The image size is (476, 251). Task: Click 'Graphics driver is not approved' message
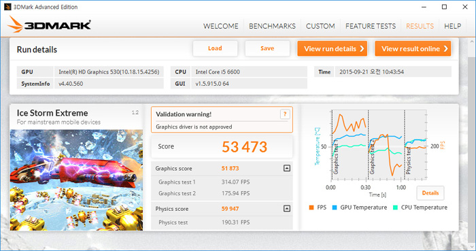[x=194, y=127]
